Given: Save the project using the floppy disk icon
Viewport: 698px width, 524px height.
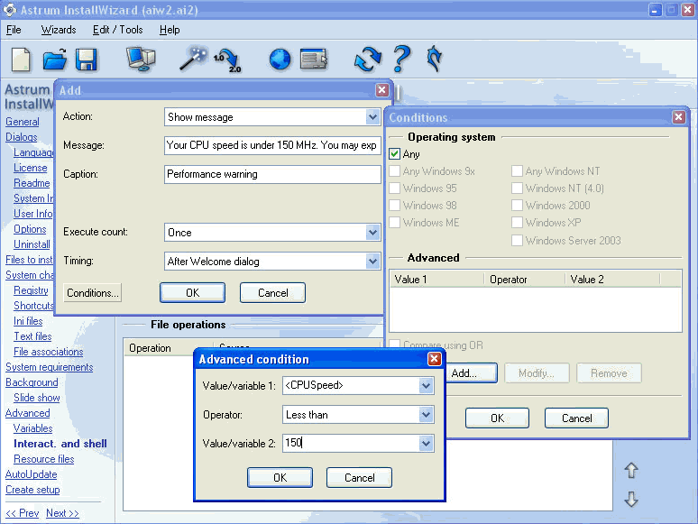Looking at the screenshot, I should [x=87, y=60].
